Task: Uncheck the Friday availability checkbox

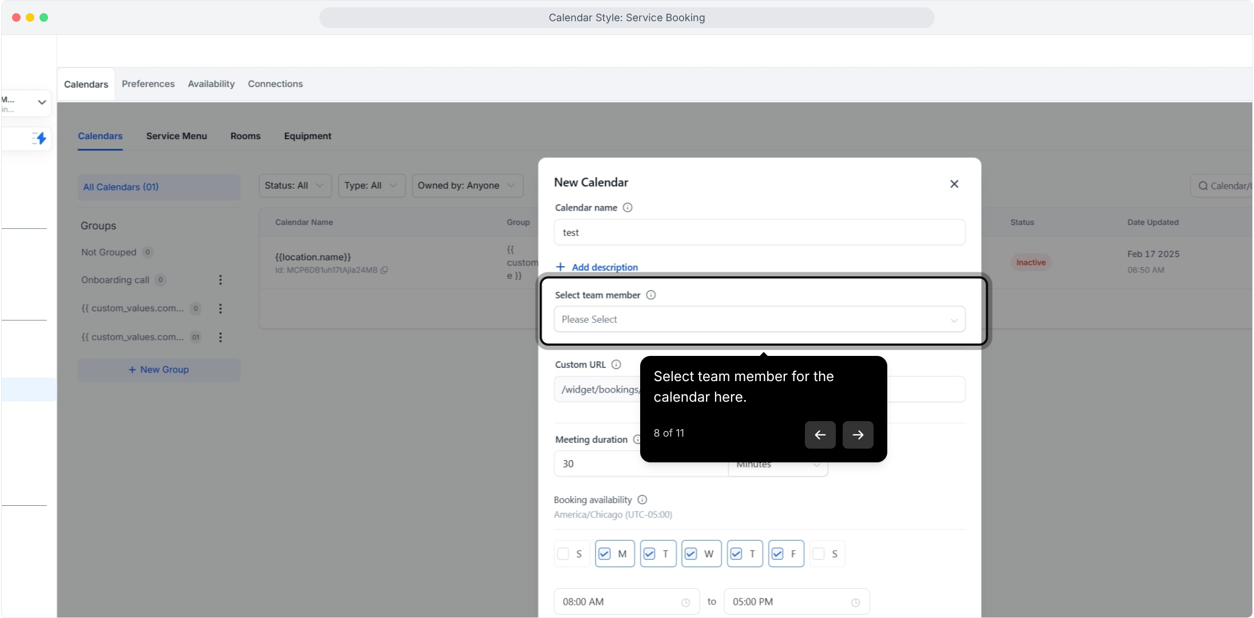Action: 777,554
